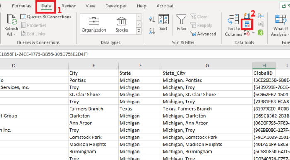This screenshot has width=290, height=160.
Task: Click the Flash Fill icon
Action: click(x=247, y=16)
